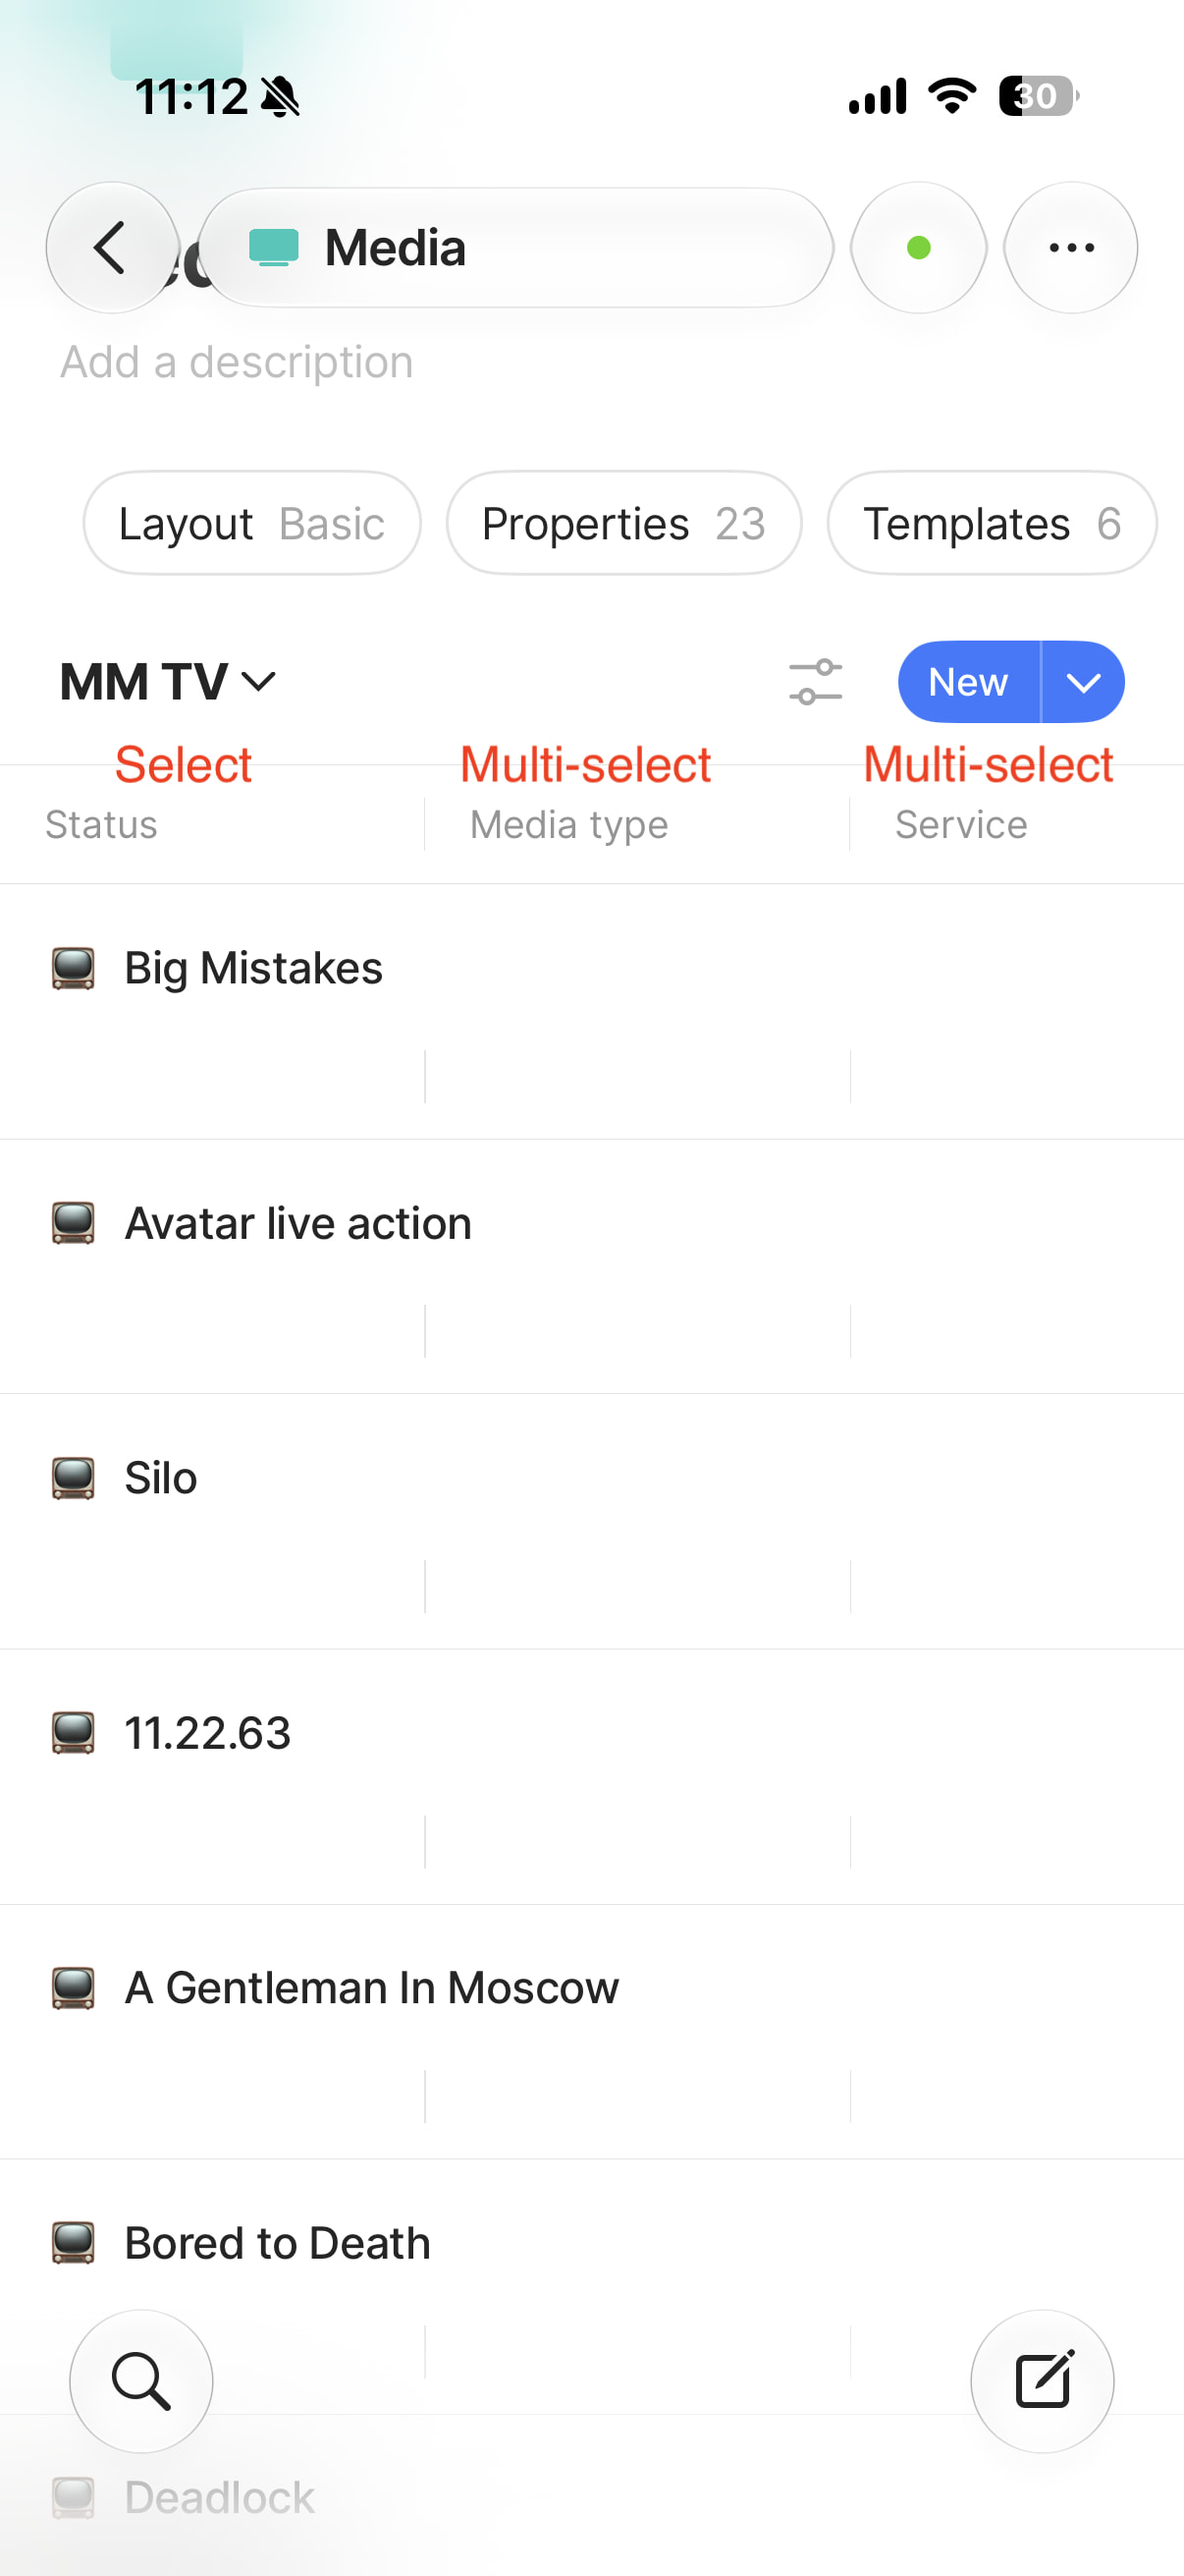Tap the green status dot button
1184x2576 pixels.
(x=918, y=247)
